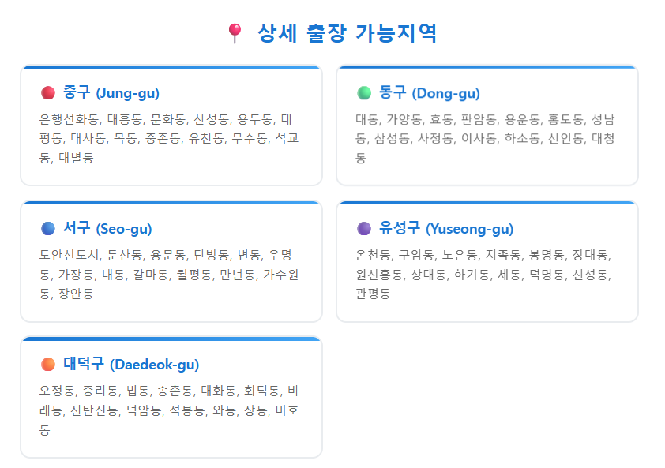Click the orange circle next to 대덕구
Viewport: 665px width, 468px height.
click(x=48, y=364)
